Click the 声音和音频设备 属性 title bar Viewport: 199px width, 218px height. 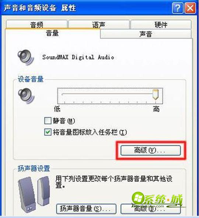[x=86, y=8]
